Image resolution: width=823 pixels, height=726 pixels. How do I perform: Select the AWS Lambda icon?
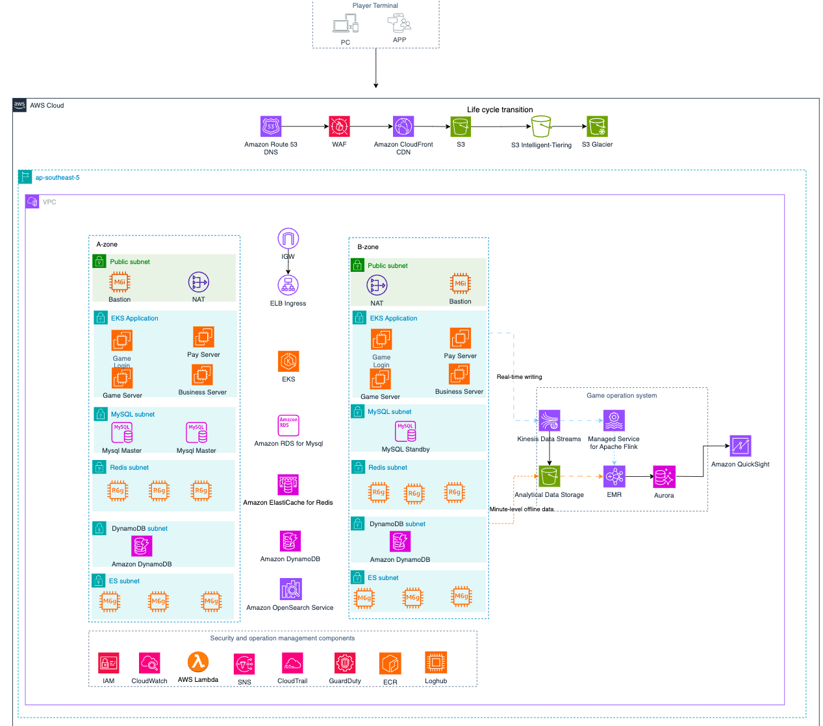tap(197, 663)
